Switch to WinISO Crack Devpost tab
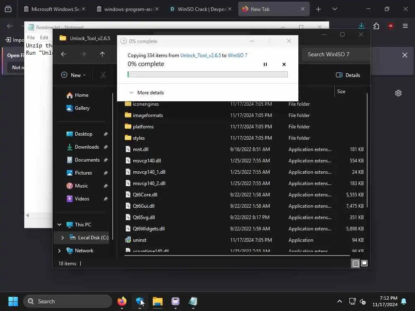Viewport: 415px width, 311px height. click(201, 9)
